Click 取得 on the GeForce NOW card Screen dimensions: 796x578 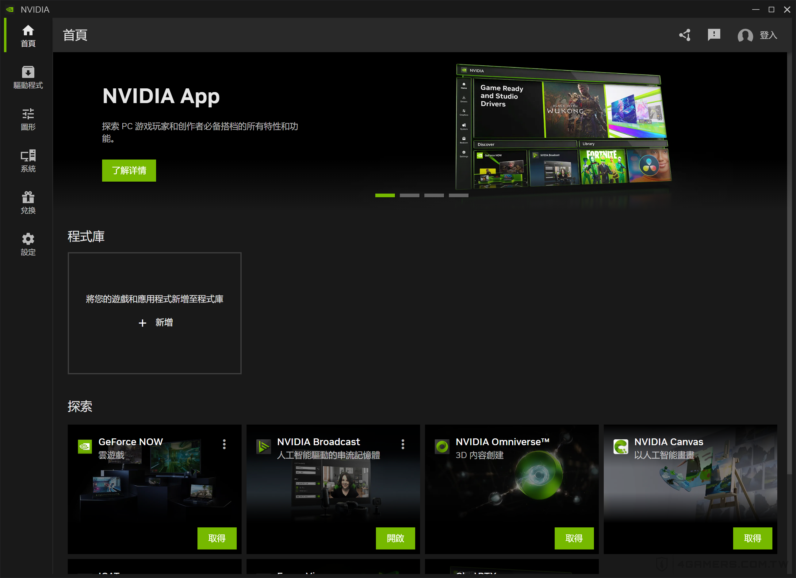(216, 538)
